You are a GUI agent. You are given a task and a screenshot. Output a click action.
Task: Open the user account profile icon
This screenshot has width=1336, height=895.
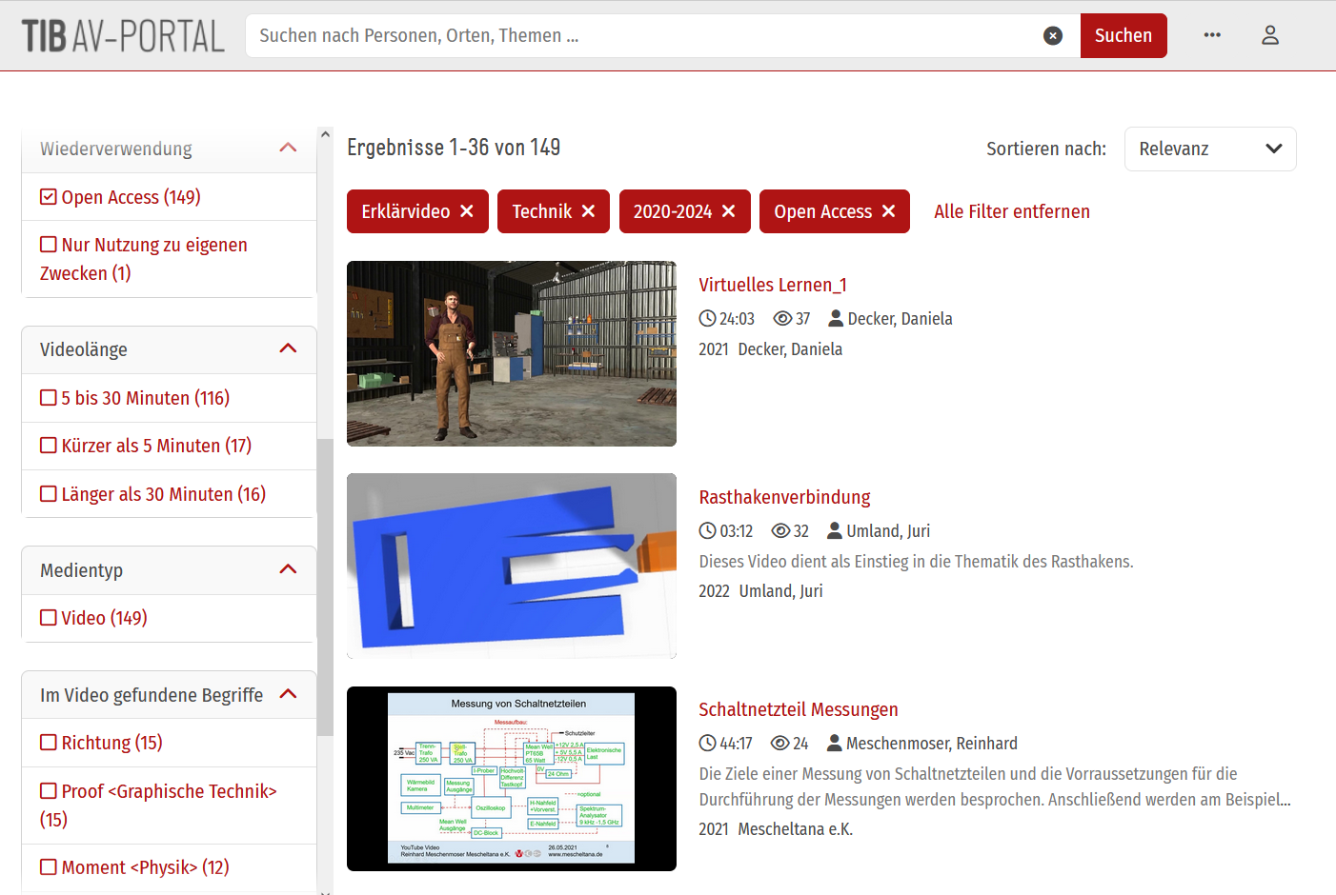point(1269,35)
